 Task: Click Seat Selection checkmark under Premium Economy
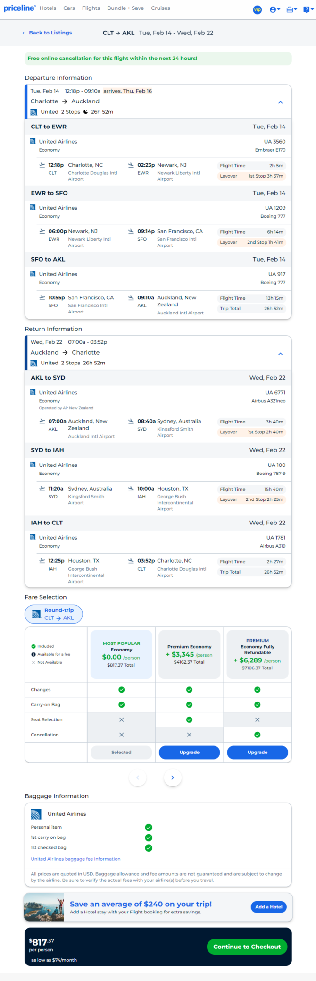189,719
